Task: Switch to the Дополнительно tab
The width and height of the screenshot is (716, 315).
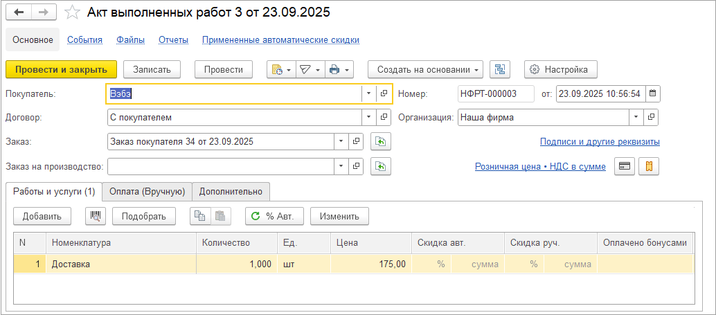Action: pos(231,192)
